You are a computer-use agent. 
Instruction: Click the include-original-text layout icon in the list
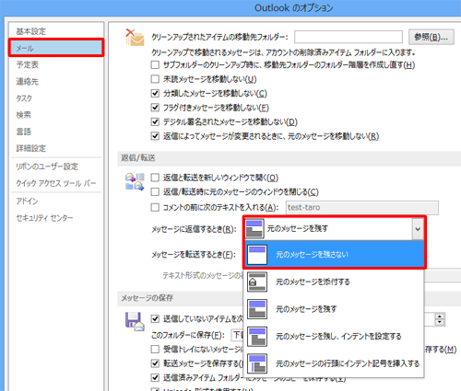(x=257, y=309)
